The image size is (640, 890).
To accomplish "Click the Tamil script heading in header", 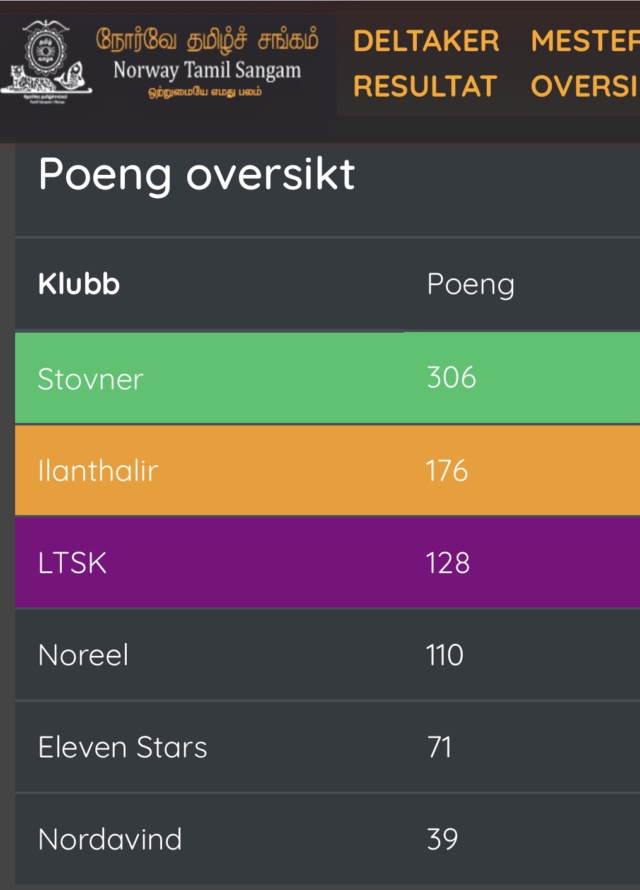I will (207, 39).
